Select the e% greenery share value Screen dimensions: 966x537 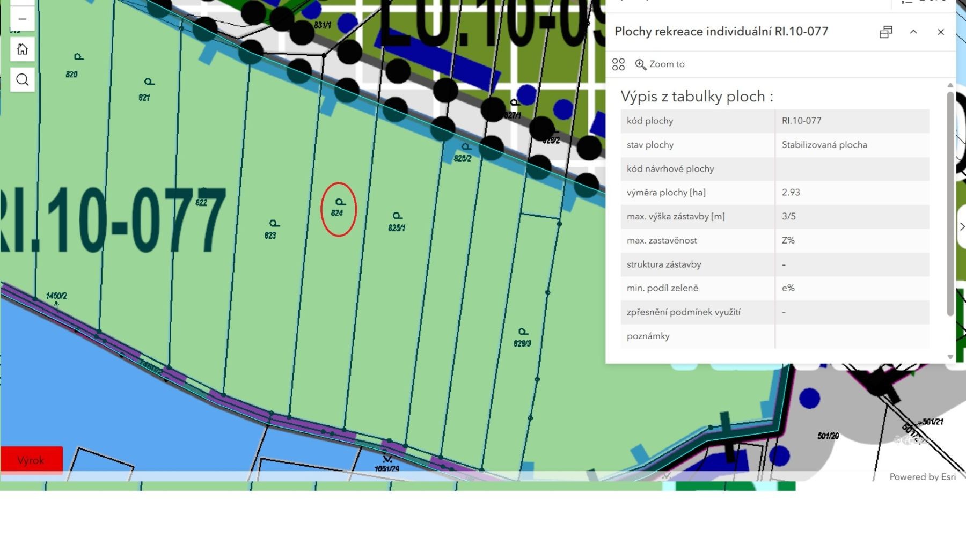[788, 288]
